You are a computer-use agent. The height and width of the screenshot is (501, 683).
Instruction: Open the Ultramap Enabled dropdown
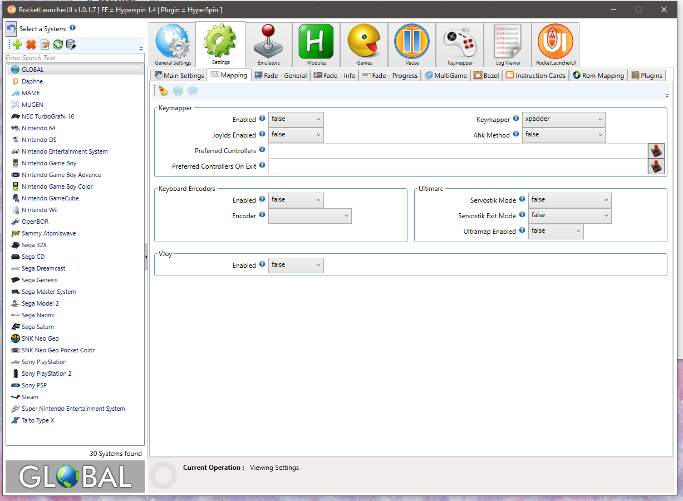pos(556,232)
